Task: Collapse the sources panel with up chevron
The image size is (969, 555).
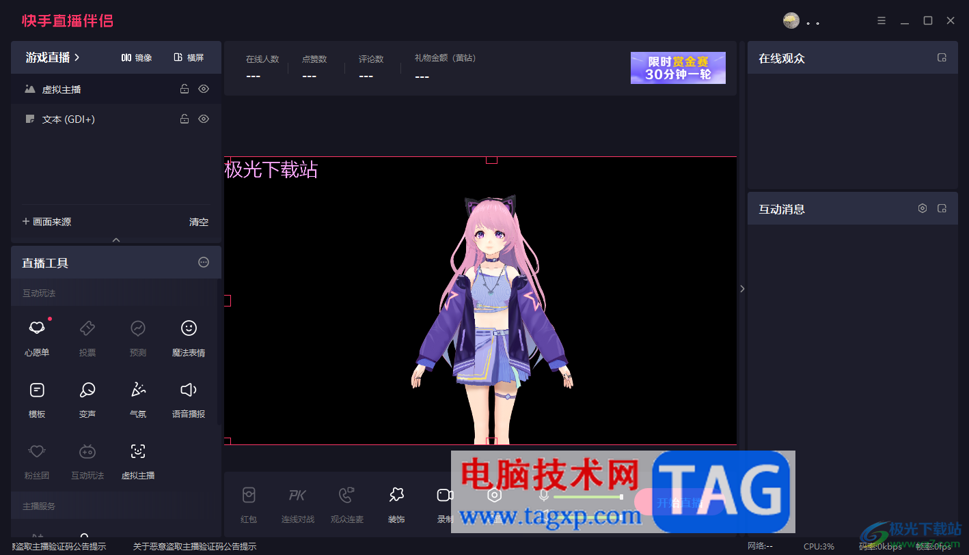Action: (116, 240)
